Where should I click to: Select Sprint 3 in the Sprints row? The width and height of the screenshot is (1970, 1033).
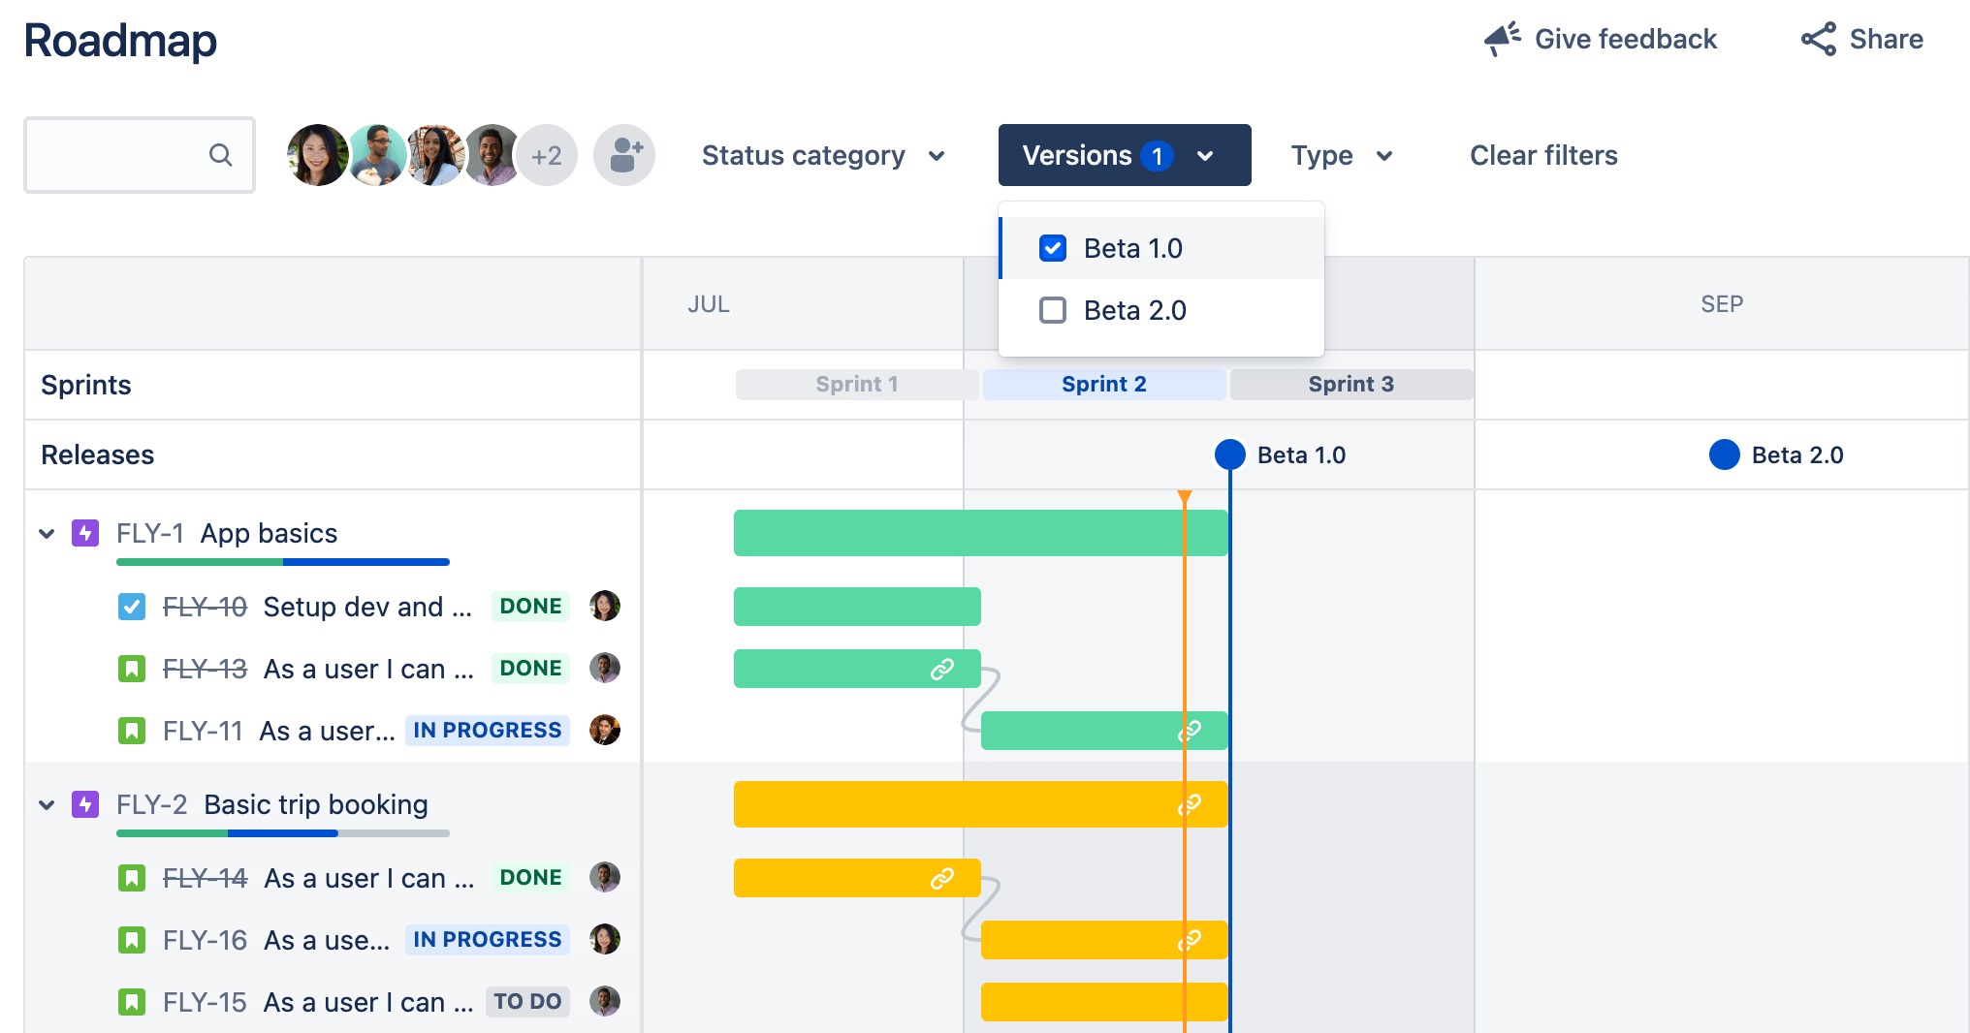[x=1350, y=384]
